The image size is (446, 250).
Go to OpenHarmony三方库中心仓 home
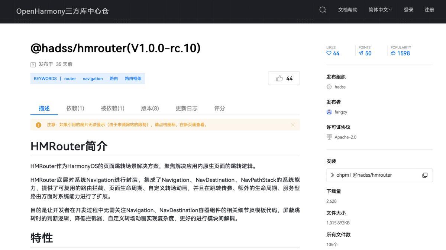62,11
